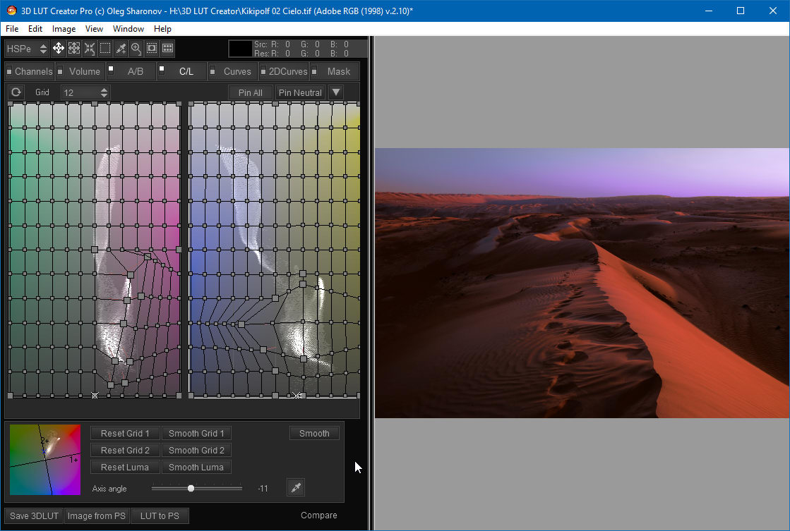Click the Axis angle eyedropper icon
Image resolution: width=790 pixels, height=531 pixels.
click(x=295, y=487)
